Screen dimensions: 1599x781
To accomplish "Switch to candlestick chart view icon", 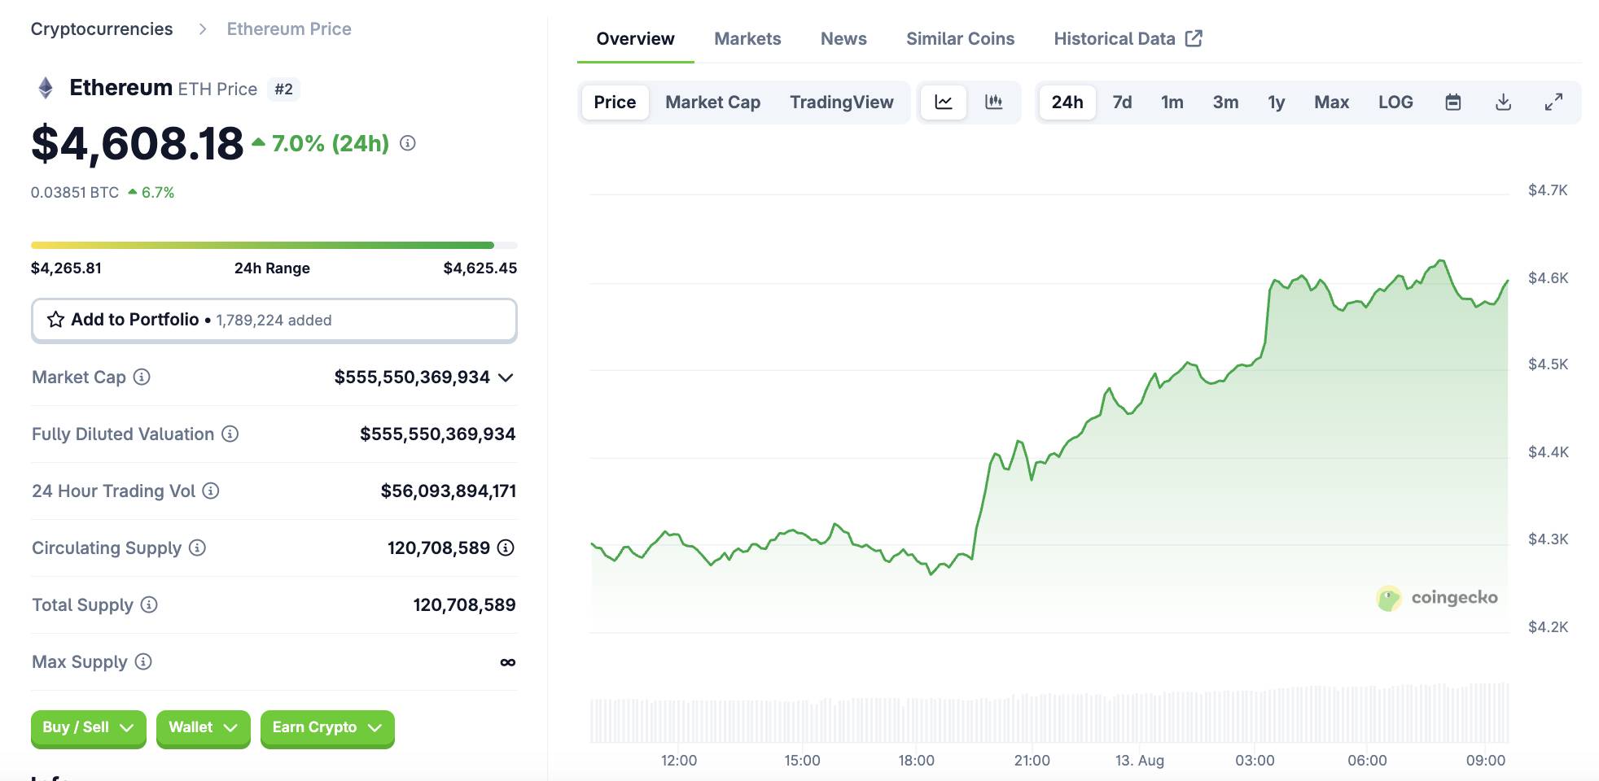I will coord(993,103).
